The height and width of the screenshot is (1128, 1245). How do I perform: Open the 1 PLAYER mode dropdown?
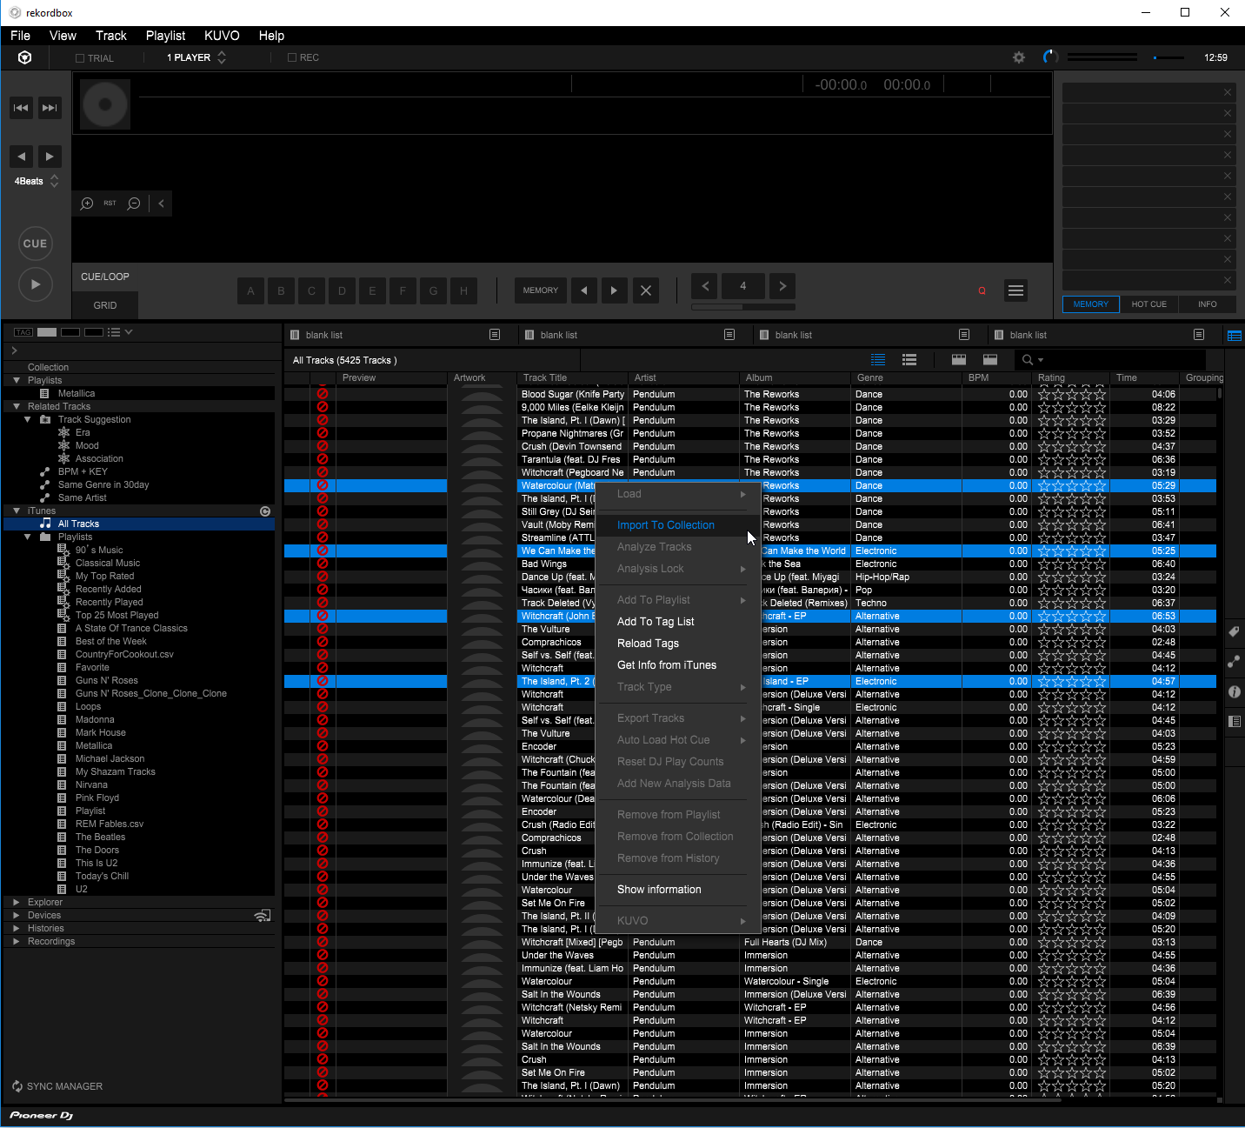pyautogui.click(x=196, y=57)
